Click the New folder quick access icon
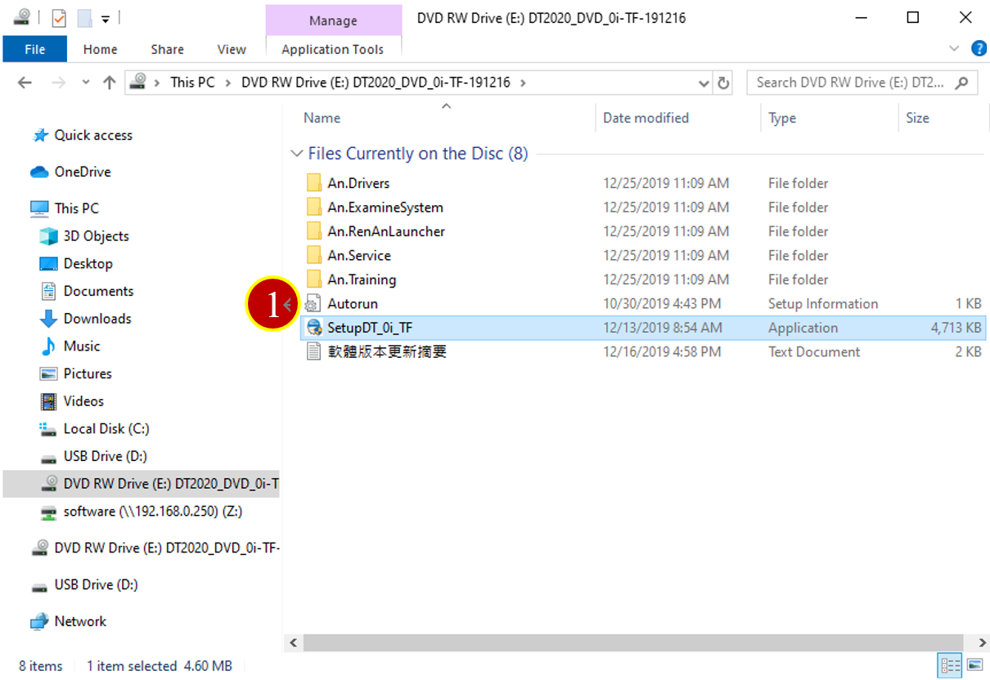Screen dimensions: 990x680 pos(83,17)
